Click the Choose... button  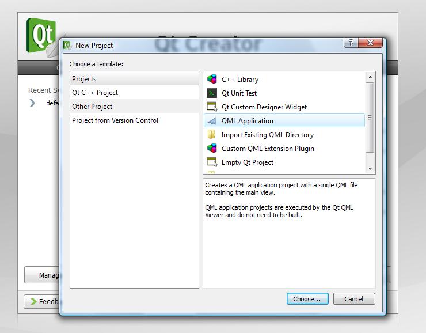pos(307,299)
